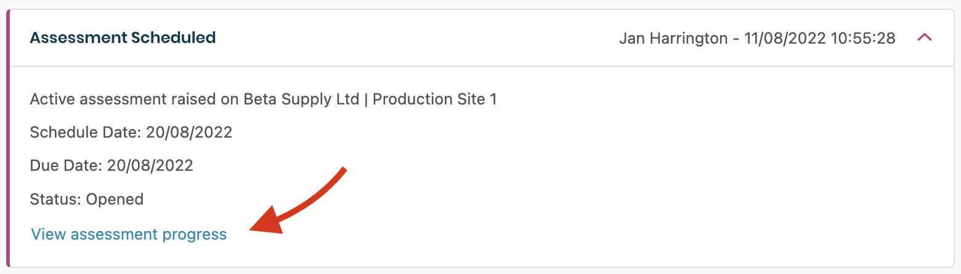Screen dimensions: 961x274
Task: Click the Status label
Action: tap(55, 199)
